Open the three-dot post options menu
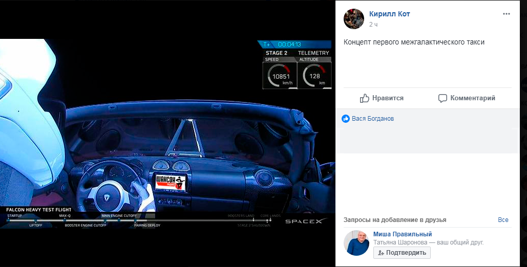This screenshot has width=527, height=267. [506, 14]
